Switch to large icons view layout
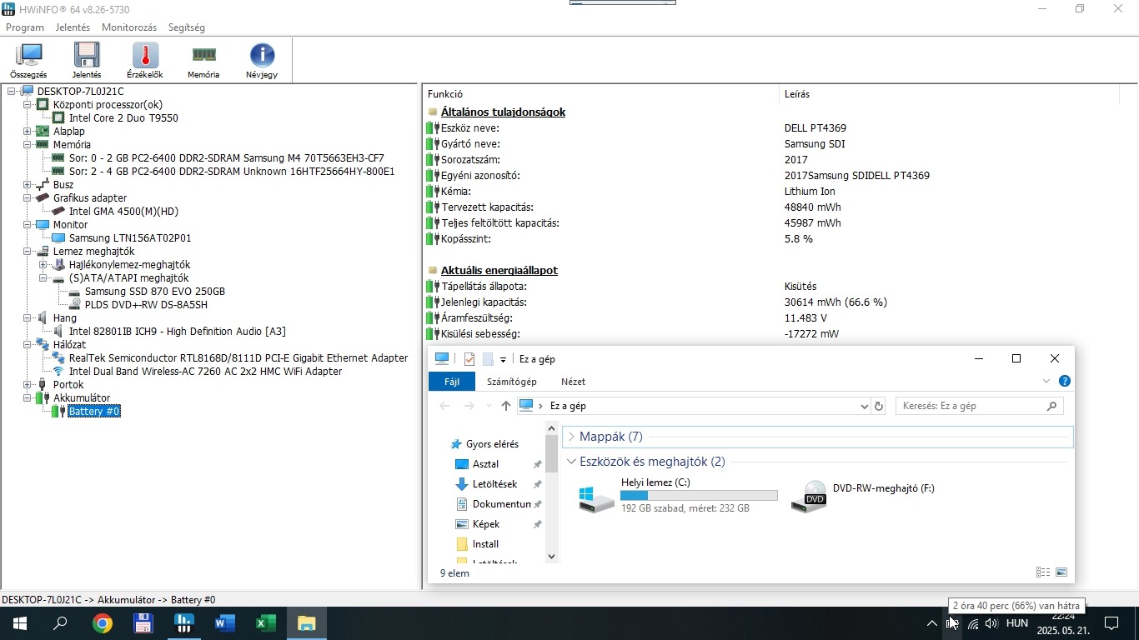The width and height of the screenshot is (1139, 640). point(1061,572)
